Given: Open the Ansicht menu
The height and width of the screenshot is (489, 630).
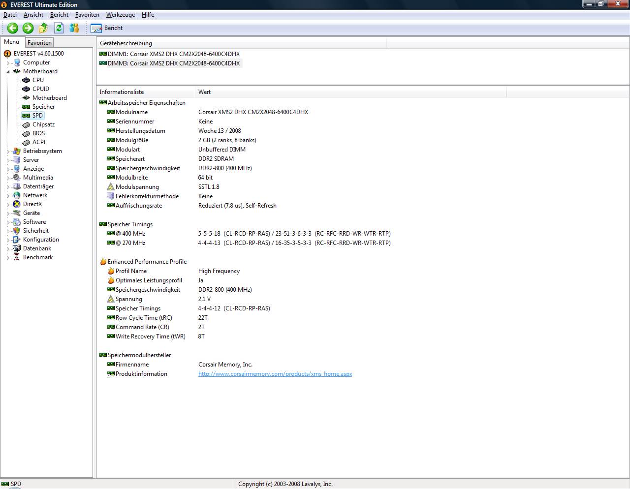Looking at the screenshot, I should (33, 15).
